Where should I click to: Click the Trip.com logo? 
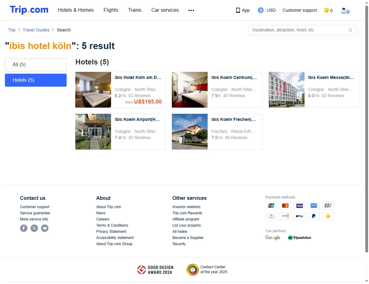click(x=29, y=10)
